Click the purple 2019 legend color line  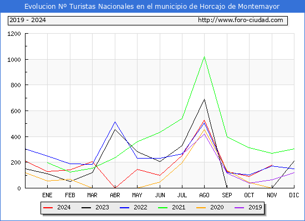click(x=240, y=208)
